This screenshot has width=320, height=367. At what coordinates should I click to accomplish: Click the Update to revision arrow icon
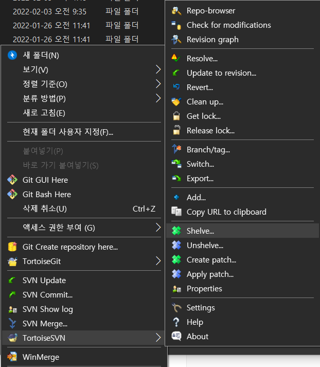(x=176, y=73)
